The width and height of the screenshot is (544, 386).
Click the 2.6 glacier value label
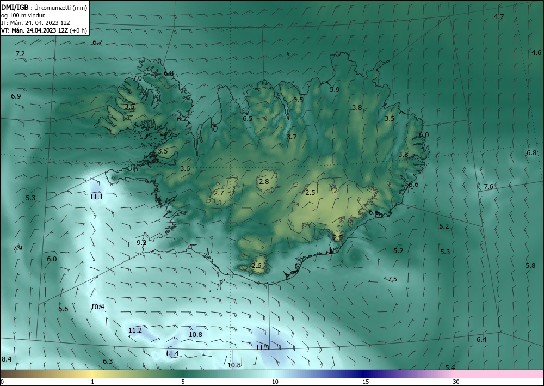256,266
